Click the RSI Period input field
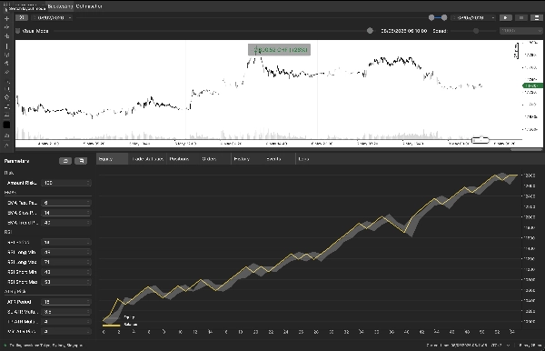The image size is (545, 351). (x=66, y=242)
